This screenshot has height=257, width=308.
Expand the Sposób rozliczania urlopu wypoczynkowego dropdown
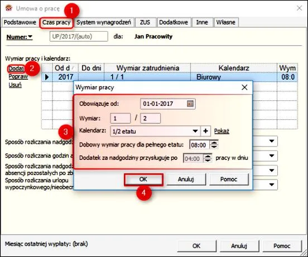pos(272,185)
